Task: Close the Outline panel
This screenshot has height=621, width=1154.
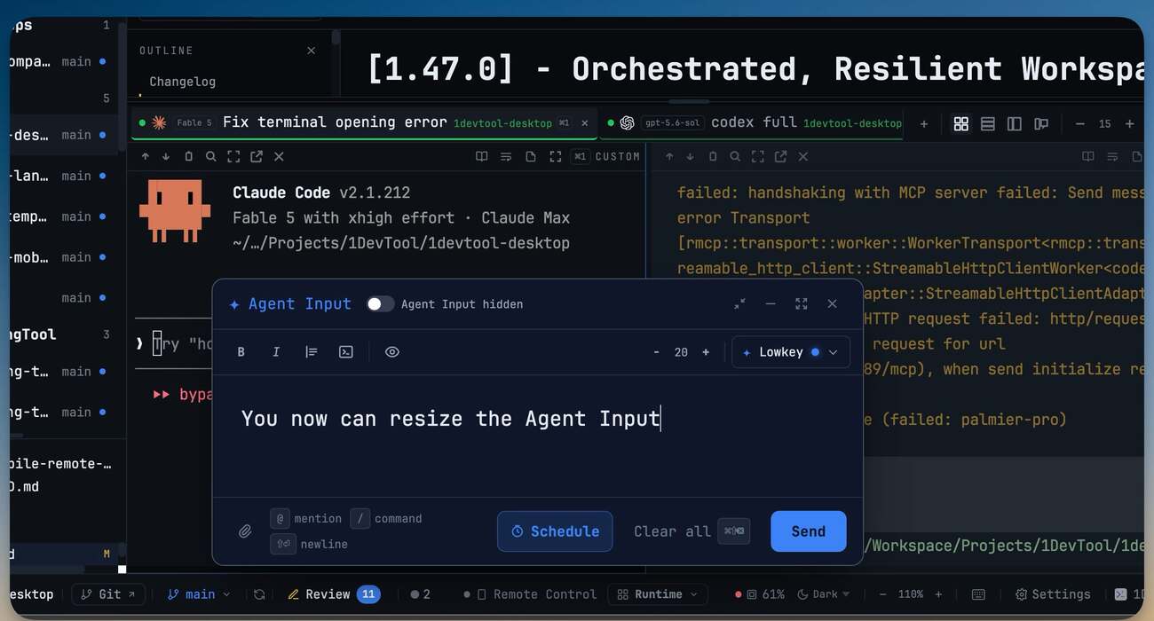Action: pyautogui.click(x=311, y=51)
